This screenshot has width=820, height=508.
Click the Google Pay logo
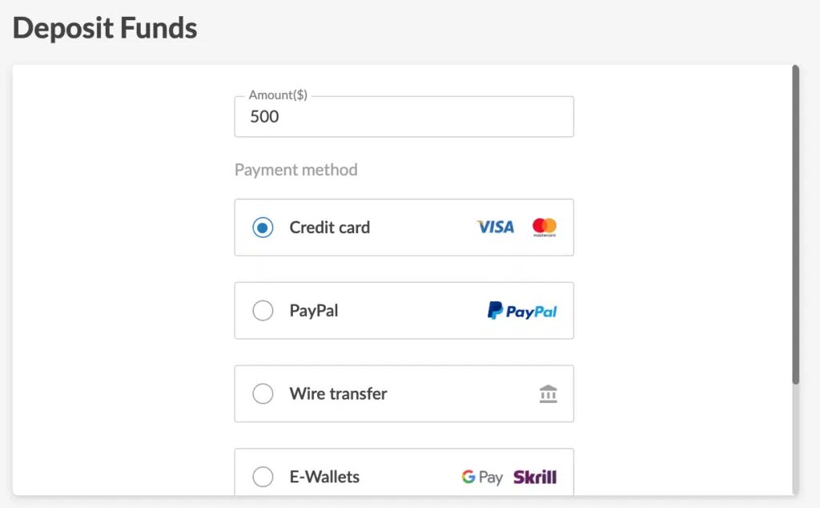[482, 477]
